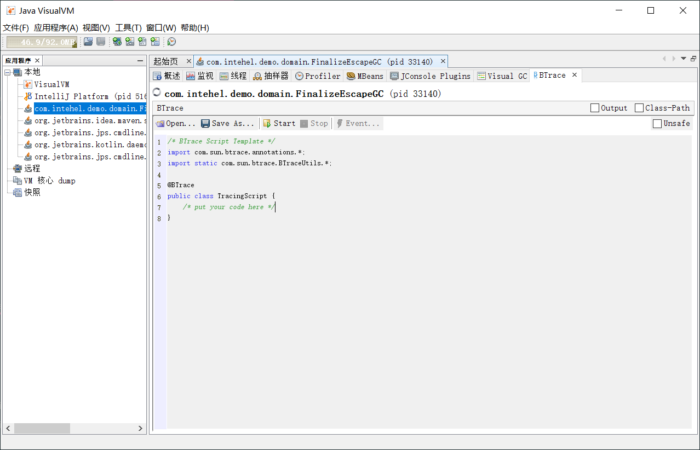
Task: Click the horizontal scrollbar in applications panel
Action: (42, 428)
